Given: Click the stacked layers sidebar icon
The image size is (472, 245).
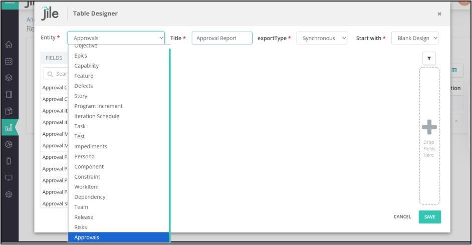Looking at the screenshot, I should coord(9,78).
